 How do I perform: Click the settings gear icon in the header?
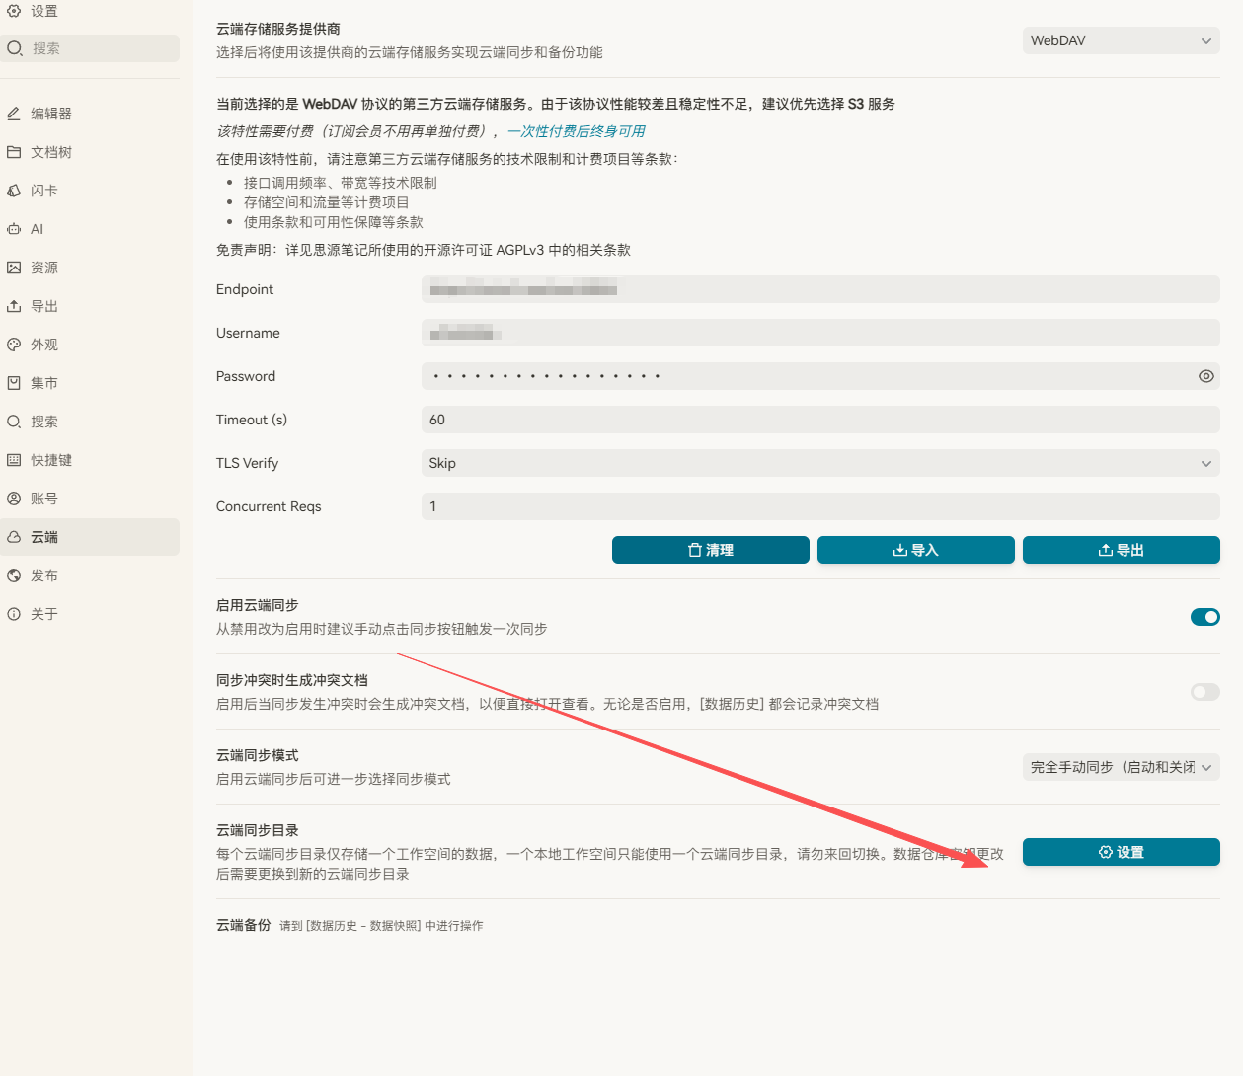click(x=14, y=11)
